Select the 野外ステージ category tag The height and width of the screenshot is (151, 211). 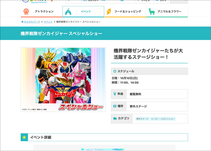click(142, 119)
